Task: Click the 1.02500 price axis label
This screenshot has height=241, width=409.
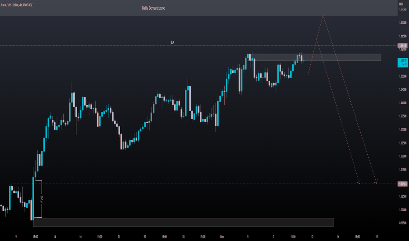Action: (403, 143)
